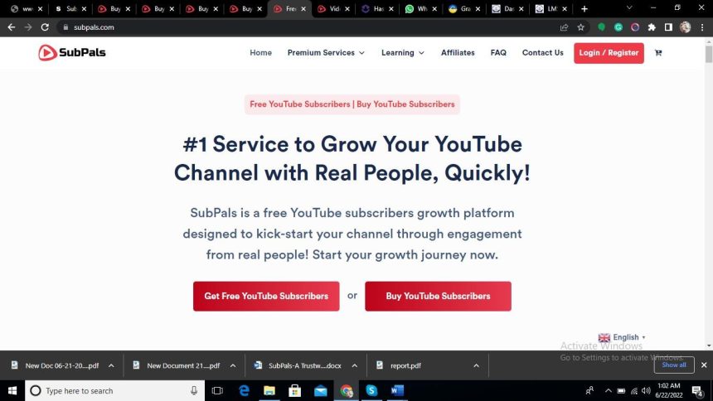Click Buy YouTube Subscribers red button
This screenshot has width=713, height=401.
438,296
